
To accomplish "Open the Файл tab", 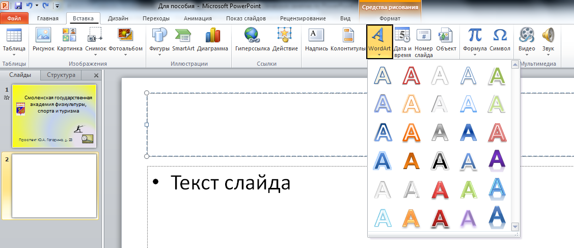I will pyautogui.click(x=14, y=18).
